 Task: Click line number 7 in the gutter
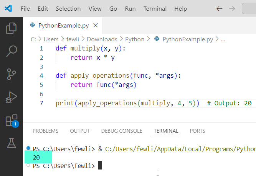(x=41, y=103)
